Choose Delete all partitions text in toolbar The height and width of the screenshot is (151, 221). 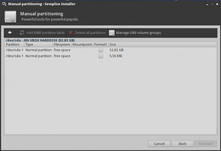(x=90, y=33)
